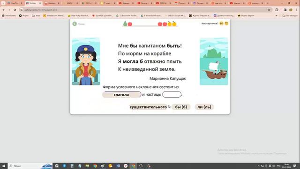Open the Windows Start menu
Image resolution: width=300 pixels, height=169 pixels.
[4, 166]
